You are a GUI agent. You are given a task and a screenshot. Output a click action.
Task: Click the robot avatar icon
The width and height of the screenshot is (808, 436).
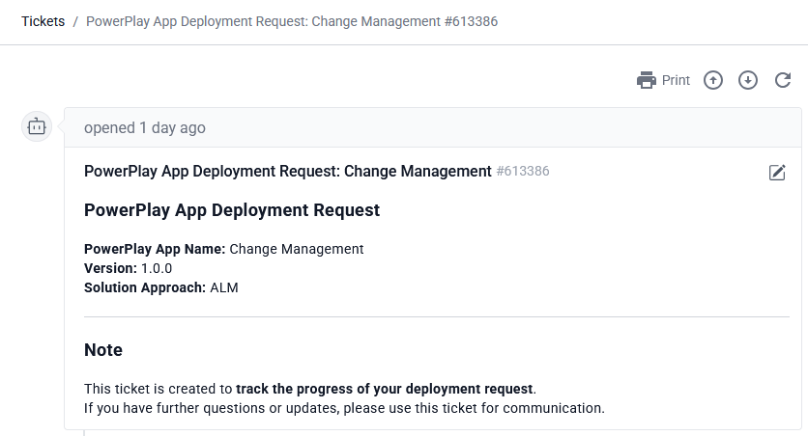(37, 126)
